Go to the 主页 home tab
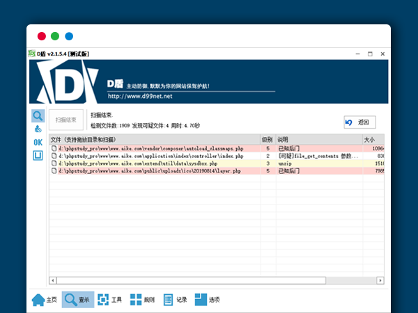The image size is (418, 313). [44, 300]
